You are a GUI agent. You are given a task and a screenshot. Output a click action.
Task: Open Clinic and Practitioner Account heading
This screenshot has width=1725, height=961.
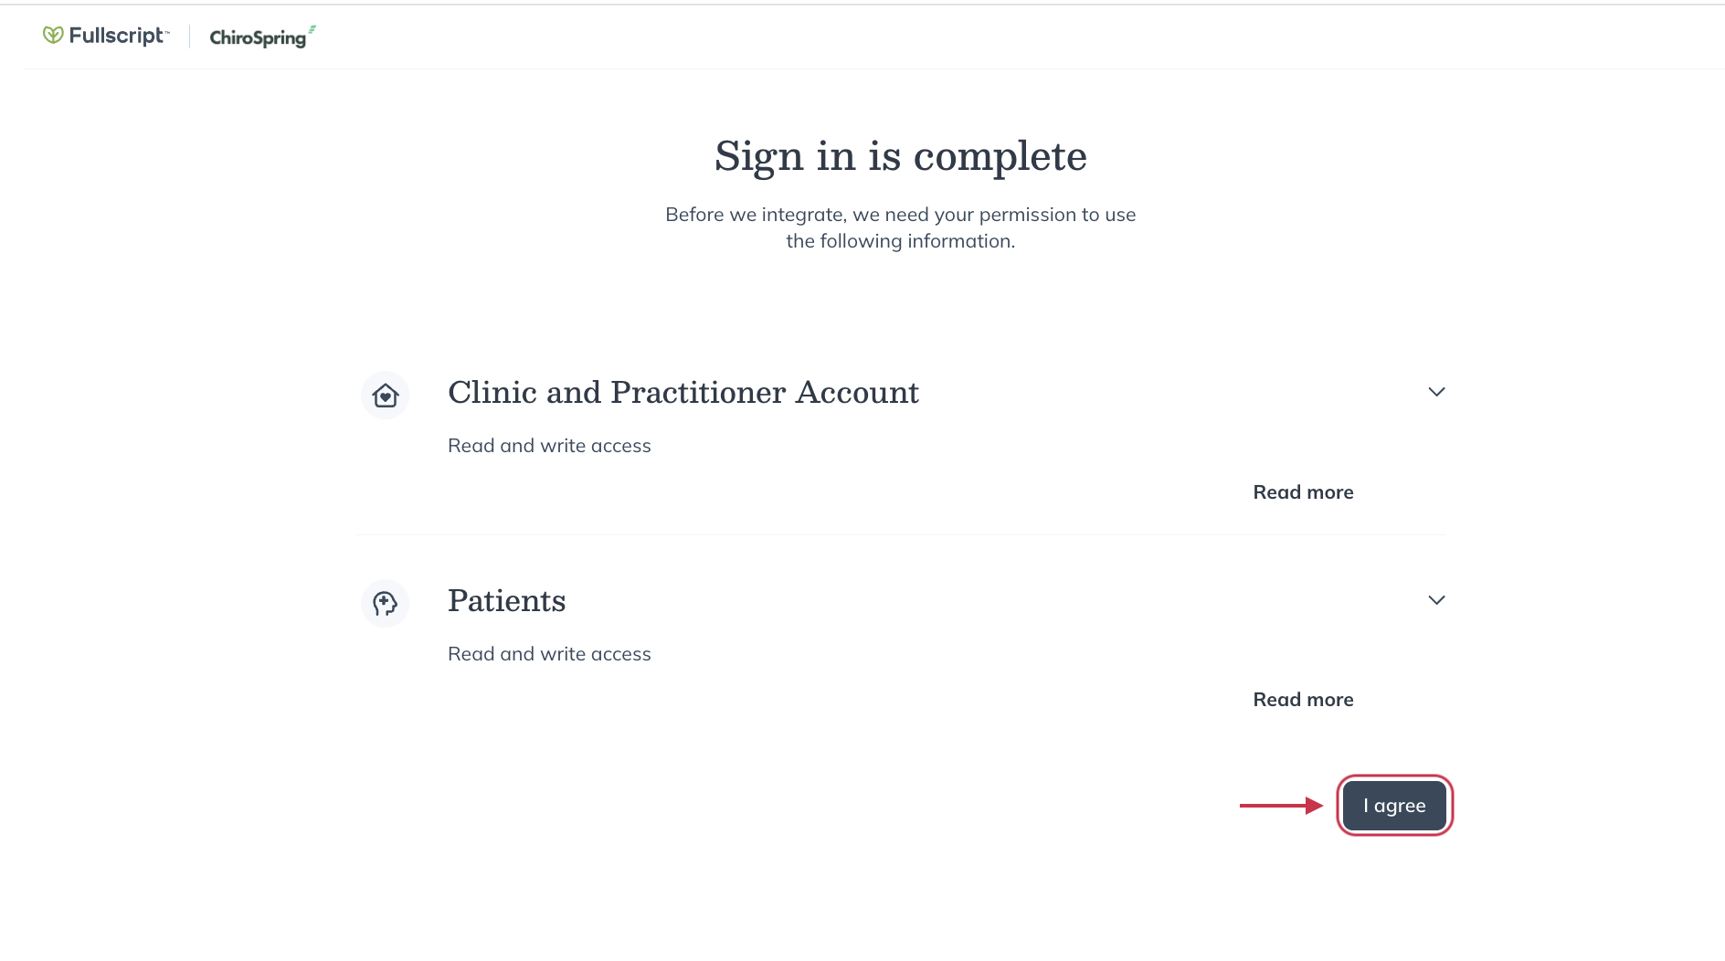[x=683, y=393]
